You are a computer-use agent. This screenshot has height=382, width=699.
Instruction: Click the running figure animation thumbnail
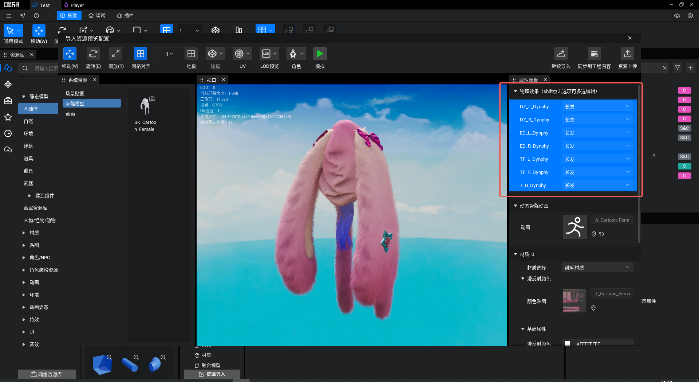pyautogui.click(x=575, y=227)
